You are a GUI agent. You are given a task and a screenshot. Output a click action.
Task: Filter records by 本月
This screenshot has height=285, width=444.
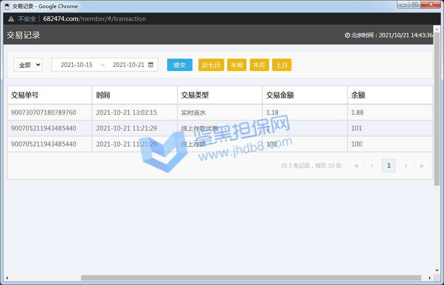tap(259, 65)
